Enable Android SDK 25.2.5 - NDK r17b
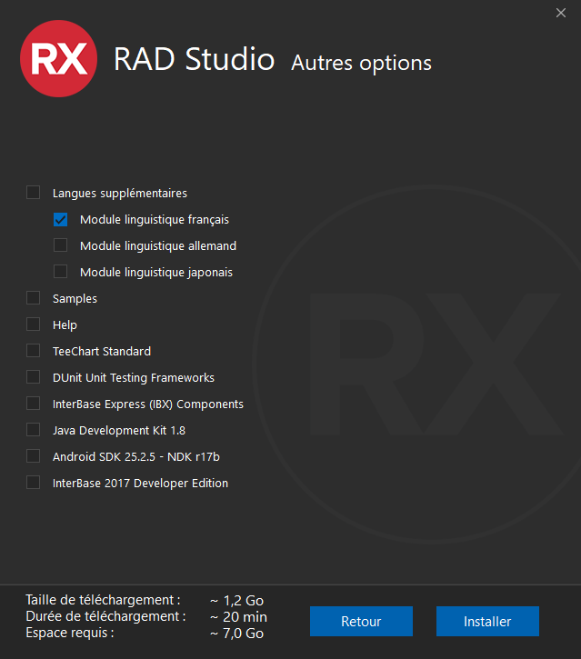 click(34, 456)
